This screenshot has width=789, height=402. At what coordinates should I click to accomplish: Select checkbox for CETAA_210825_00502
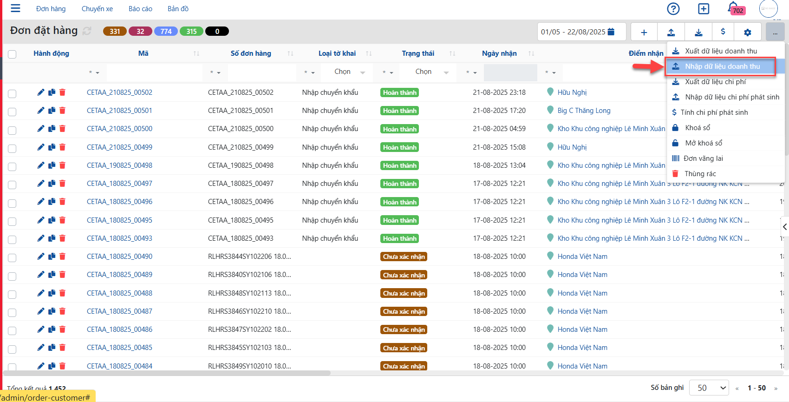click(12, 93)
